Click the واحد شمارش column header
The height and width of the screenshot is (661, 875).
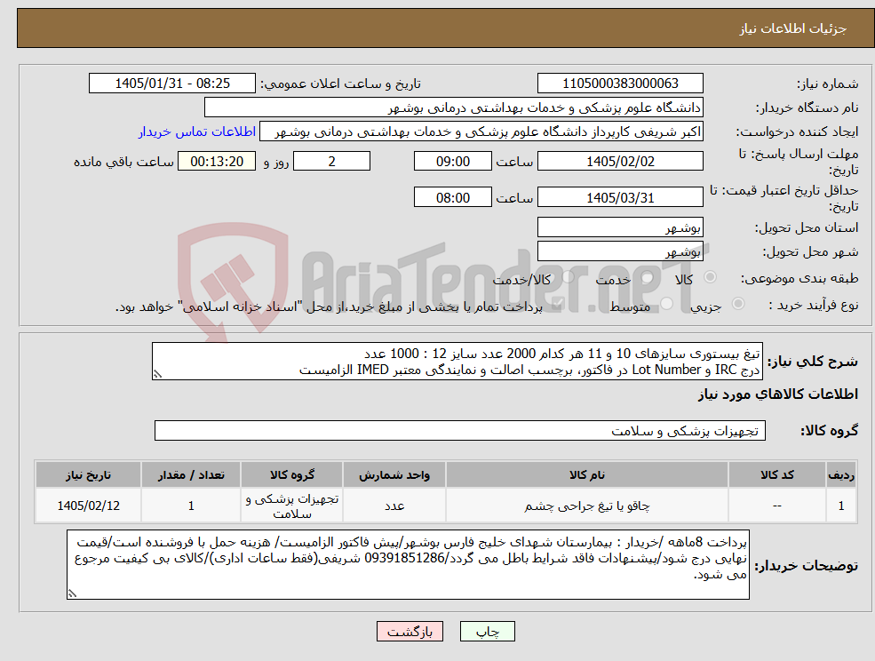pyautogui.click(x=394, y=475)
